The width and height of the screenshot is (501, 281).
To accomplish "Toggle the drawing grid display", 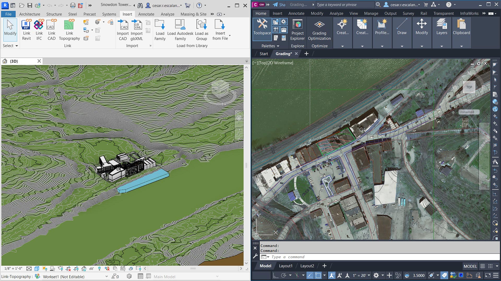I will click(482, 266).
